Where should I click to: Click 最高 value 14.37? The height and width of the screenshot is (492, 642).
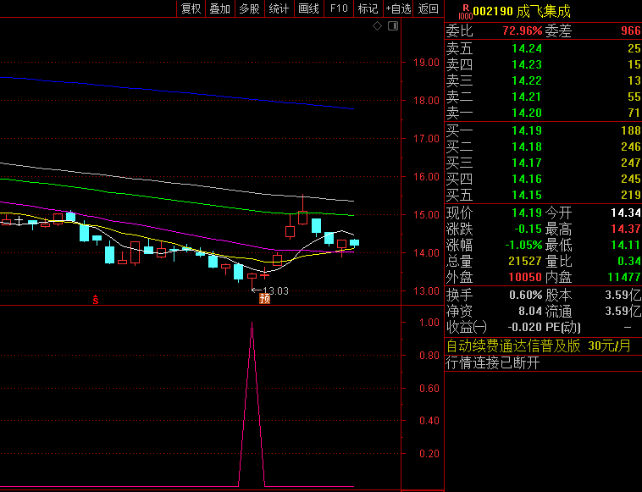(626, 229)
